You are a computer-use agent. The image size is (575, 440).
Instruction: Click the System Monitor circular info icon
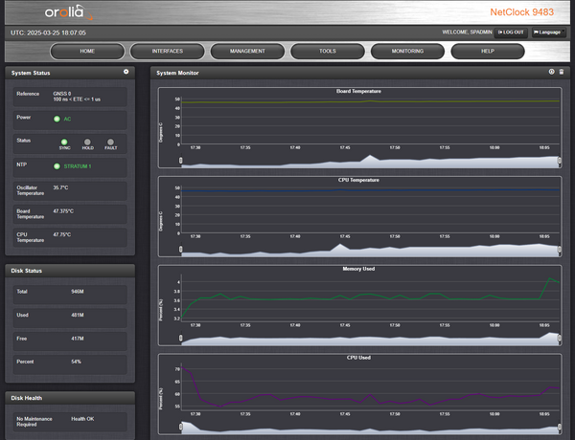(552, 72)
